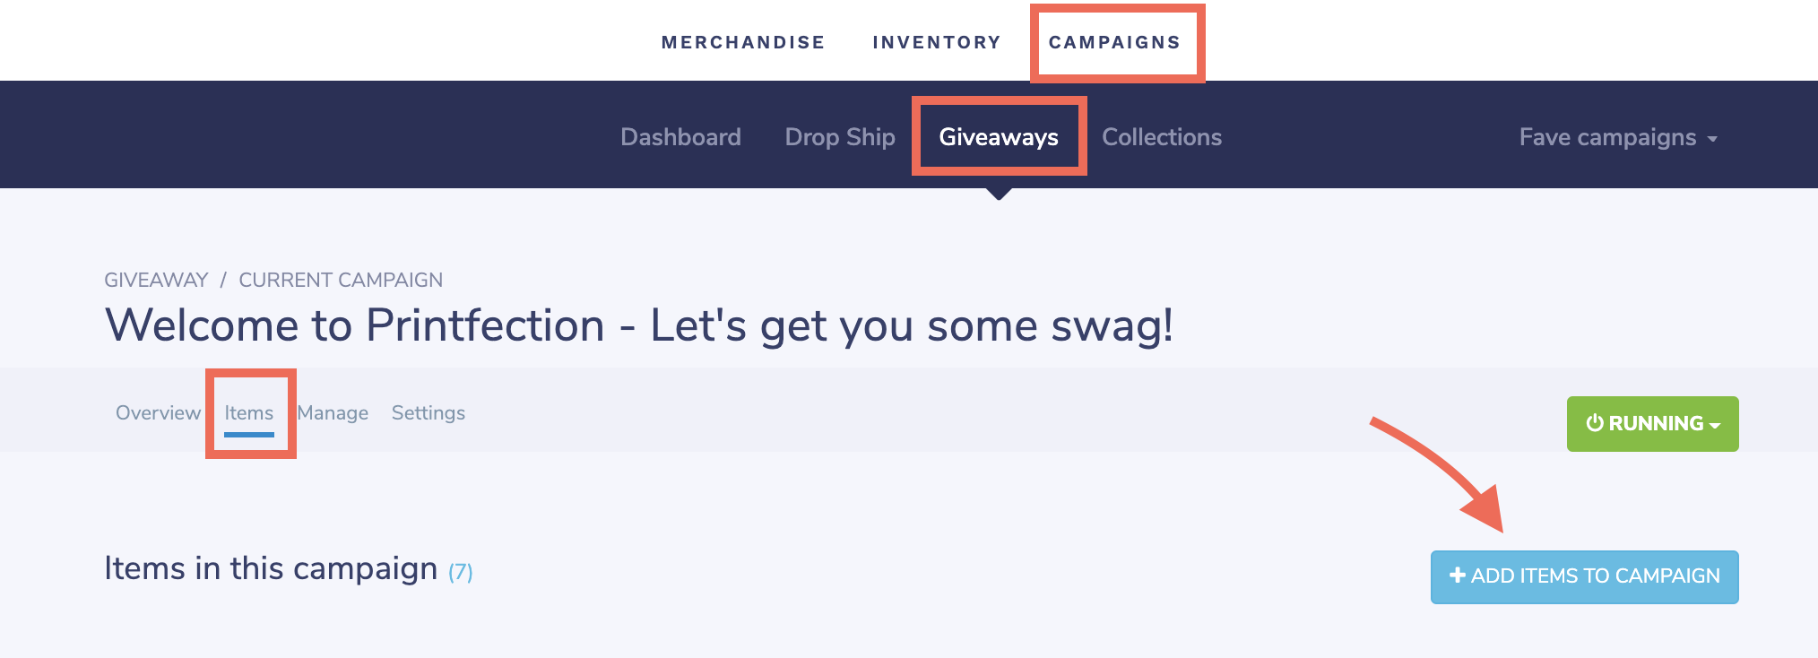The width and height of the screenshot is (1818, 658).
Task: Go to the Inventory section
Action: (x=936, y=42)
